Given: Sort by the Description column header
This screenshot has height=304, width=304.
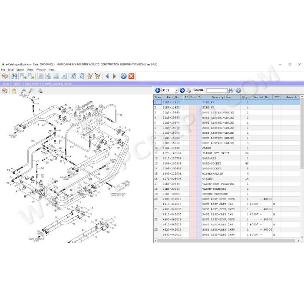Looking at the screenshot, I should point(221,97).
